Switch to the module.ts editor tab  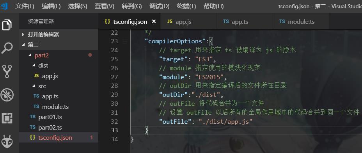(x=301, y=21)
